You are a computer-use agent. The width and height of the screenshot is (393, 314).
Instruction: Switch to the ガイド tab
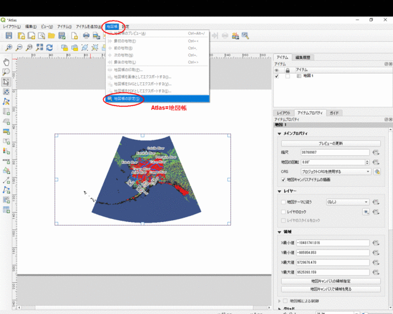334,113
